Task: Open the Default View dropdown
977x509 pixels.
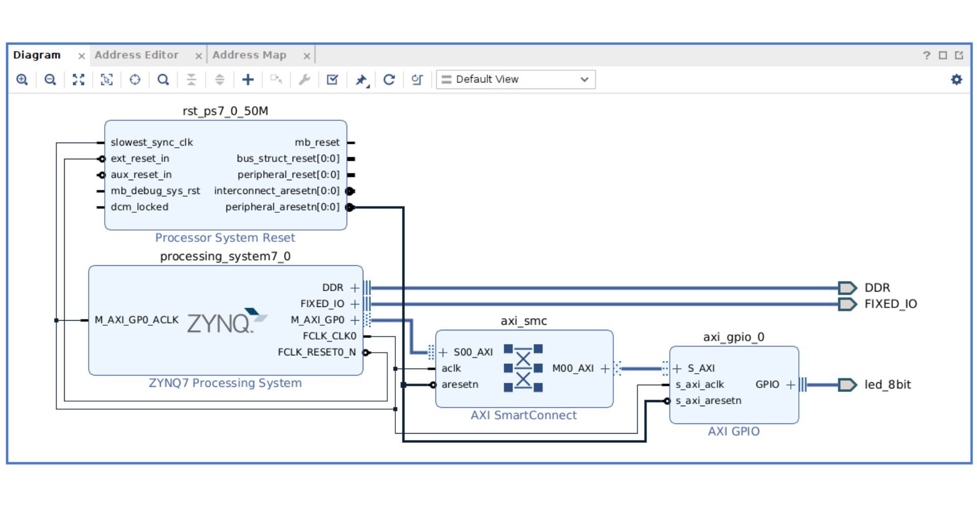Action: tap(515, 79)
